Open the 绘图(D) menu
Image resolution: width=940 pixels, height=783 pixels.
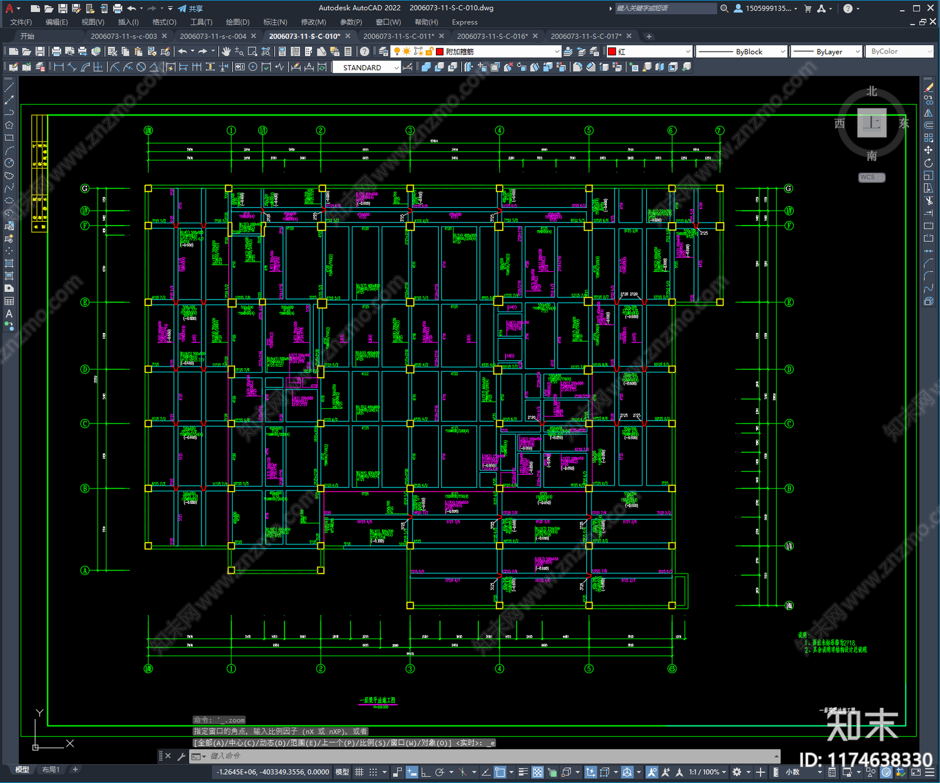[237, 22]
